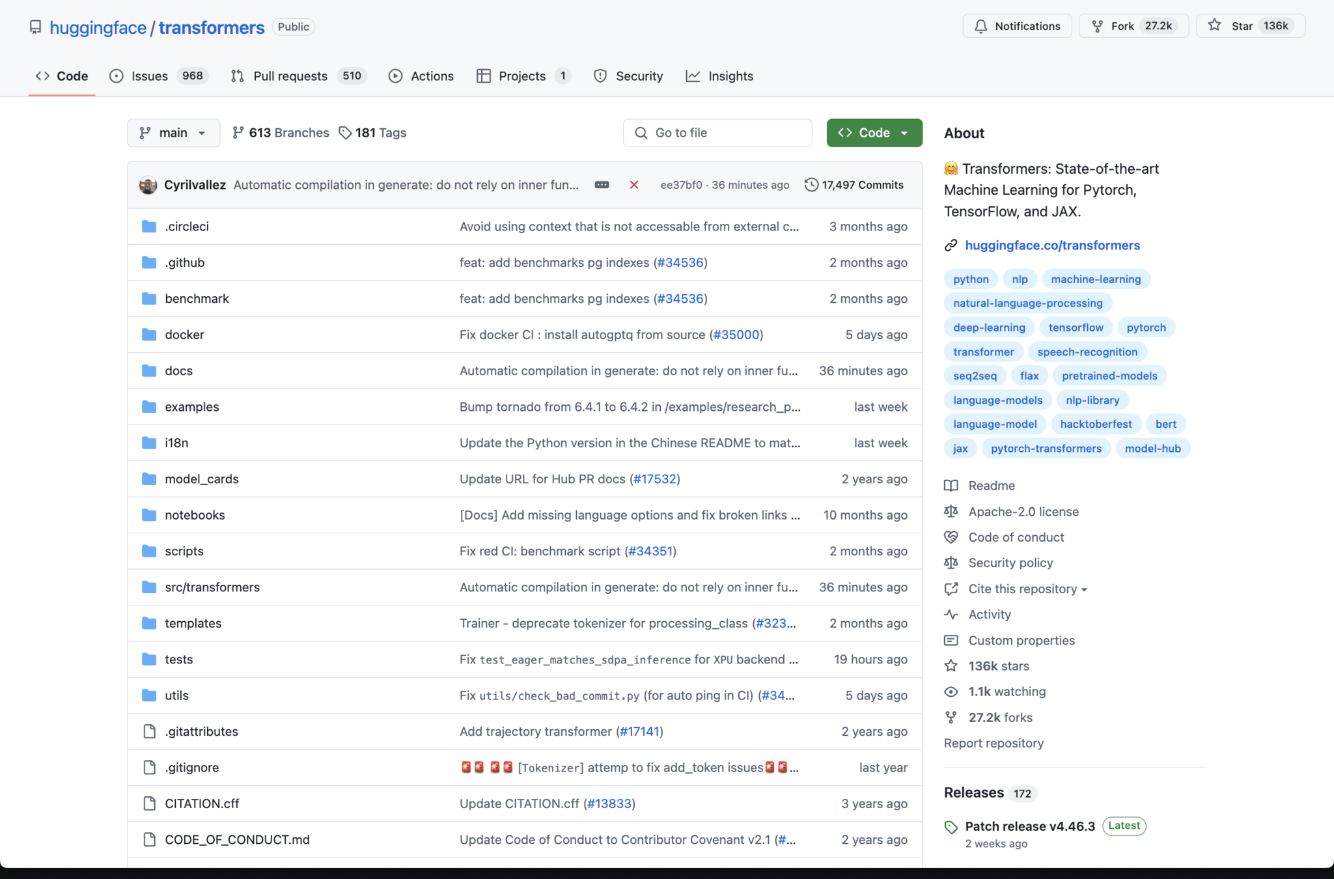The width and height of the screenshot is (1334, 879).
Task: Switch to the Issues tab
Action: [x=150, y=76]
